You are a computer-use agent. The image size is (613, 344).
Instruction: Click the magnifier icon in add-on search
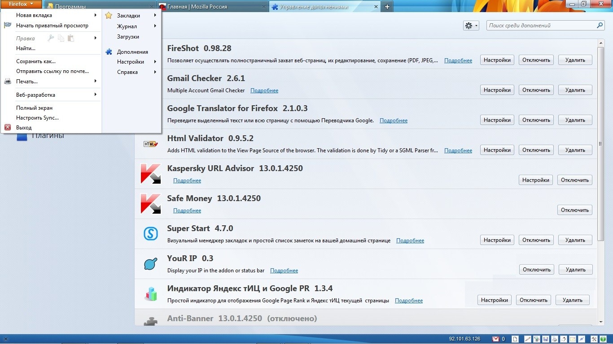tap(600, 26)
